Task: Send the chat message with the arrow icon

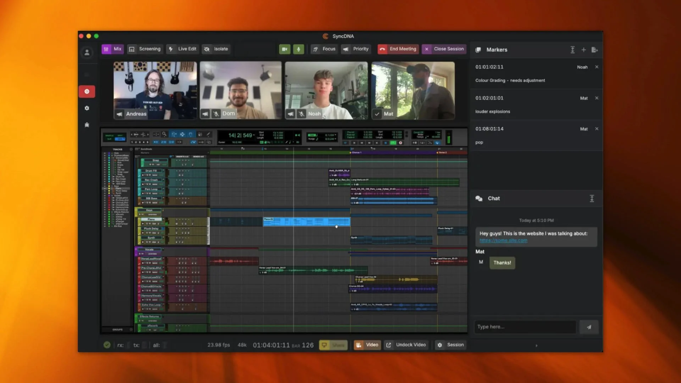Action: (589, 327)
